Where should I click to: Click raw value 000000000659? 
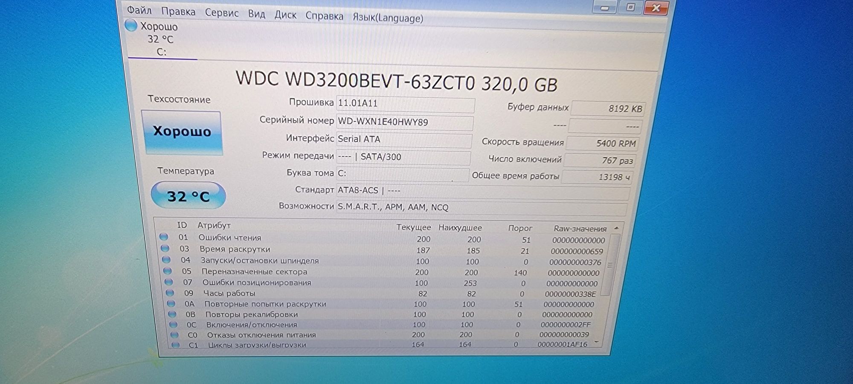point(577,251)
